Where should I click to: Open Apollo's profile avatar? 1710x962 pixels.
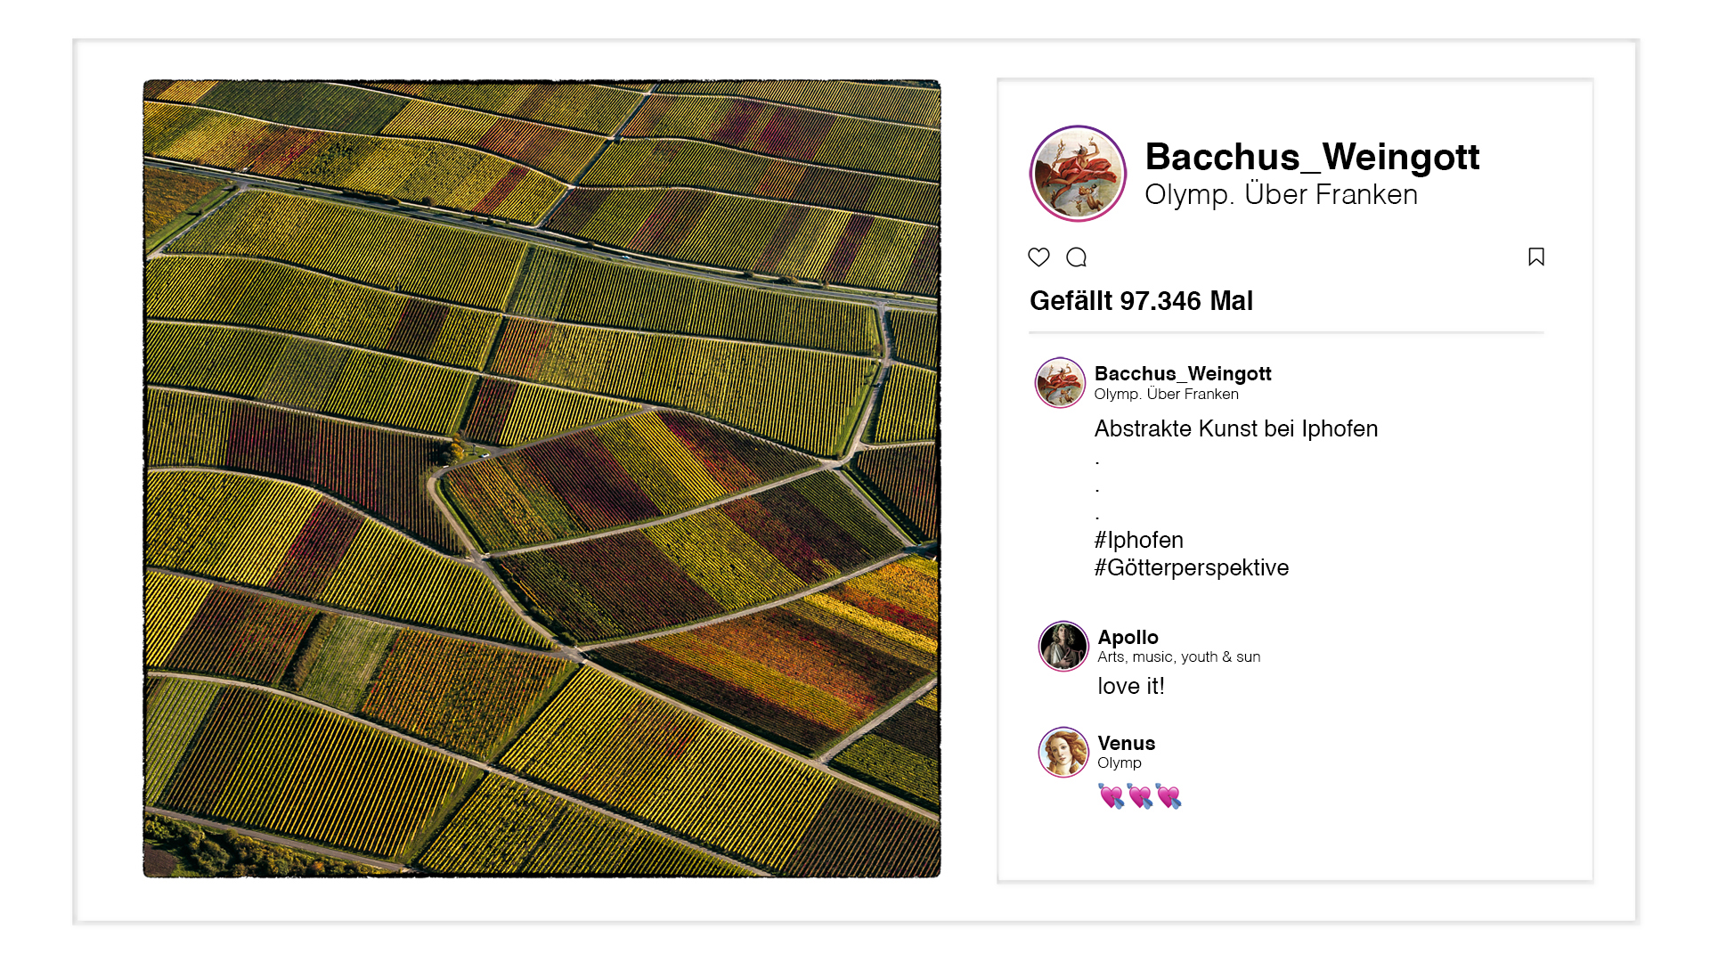(1063, 646)
